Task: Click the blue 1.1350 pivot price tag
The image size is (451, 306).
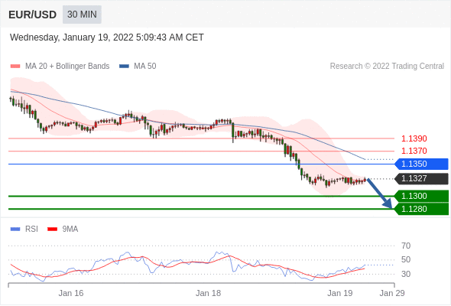Action: point(421,164)
